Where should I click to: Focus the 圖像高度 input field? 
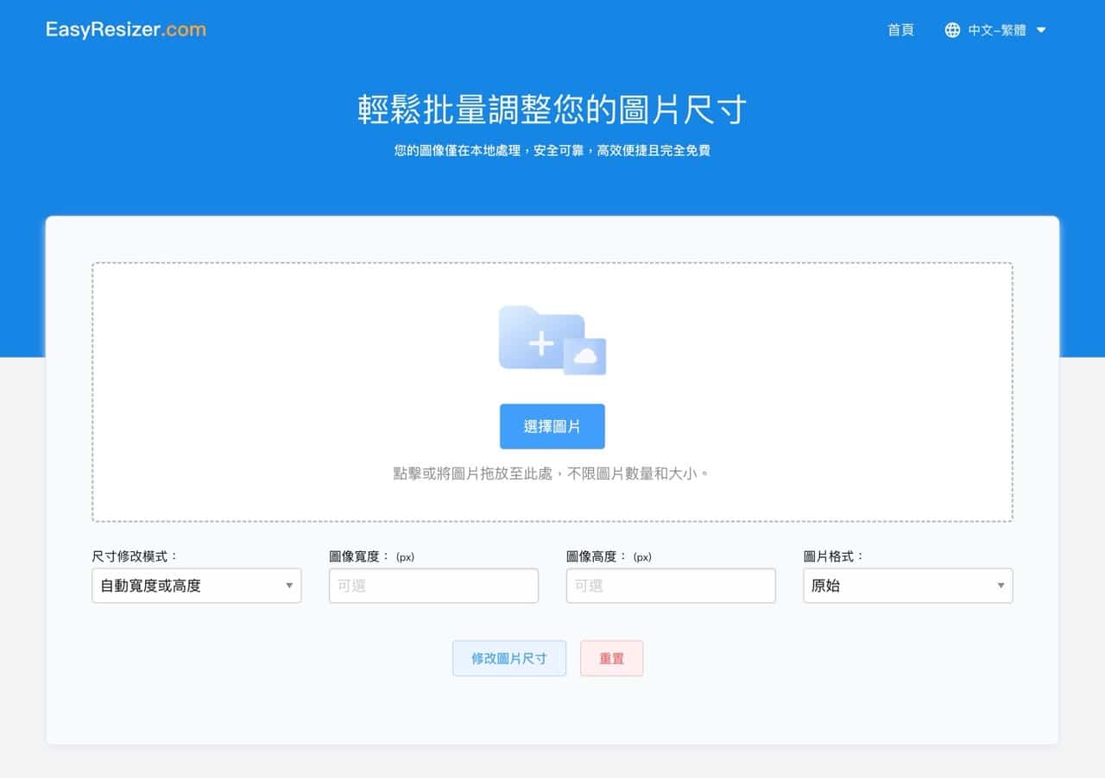pyautogui.click(x=670, y=586)
